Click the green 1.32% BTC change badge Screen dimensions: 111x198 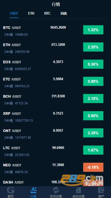(x=93, y=30)
